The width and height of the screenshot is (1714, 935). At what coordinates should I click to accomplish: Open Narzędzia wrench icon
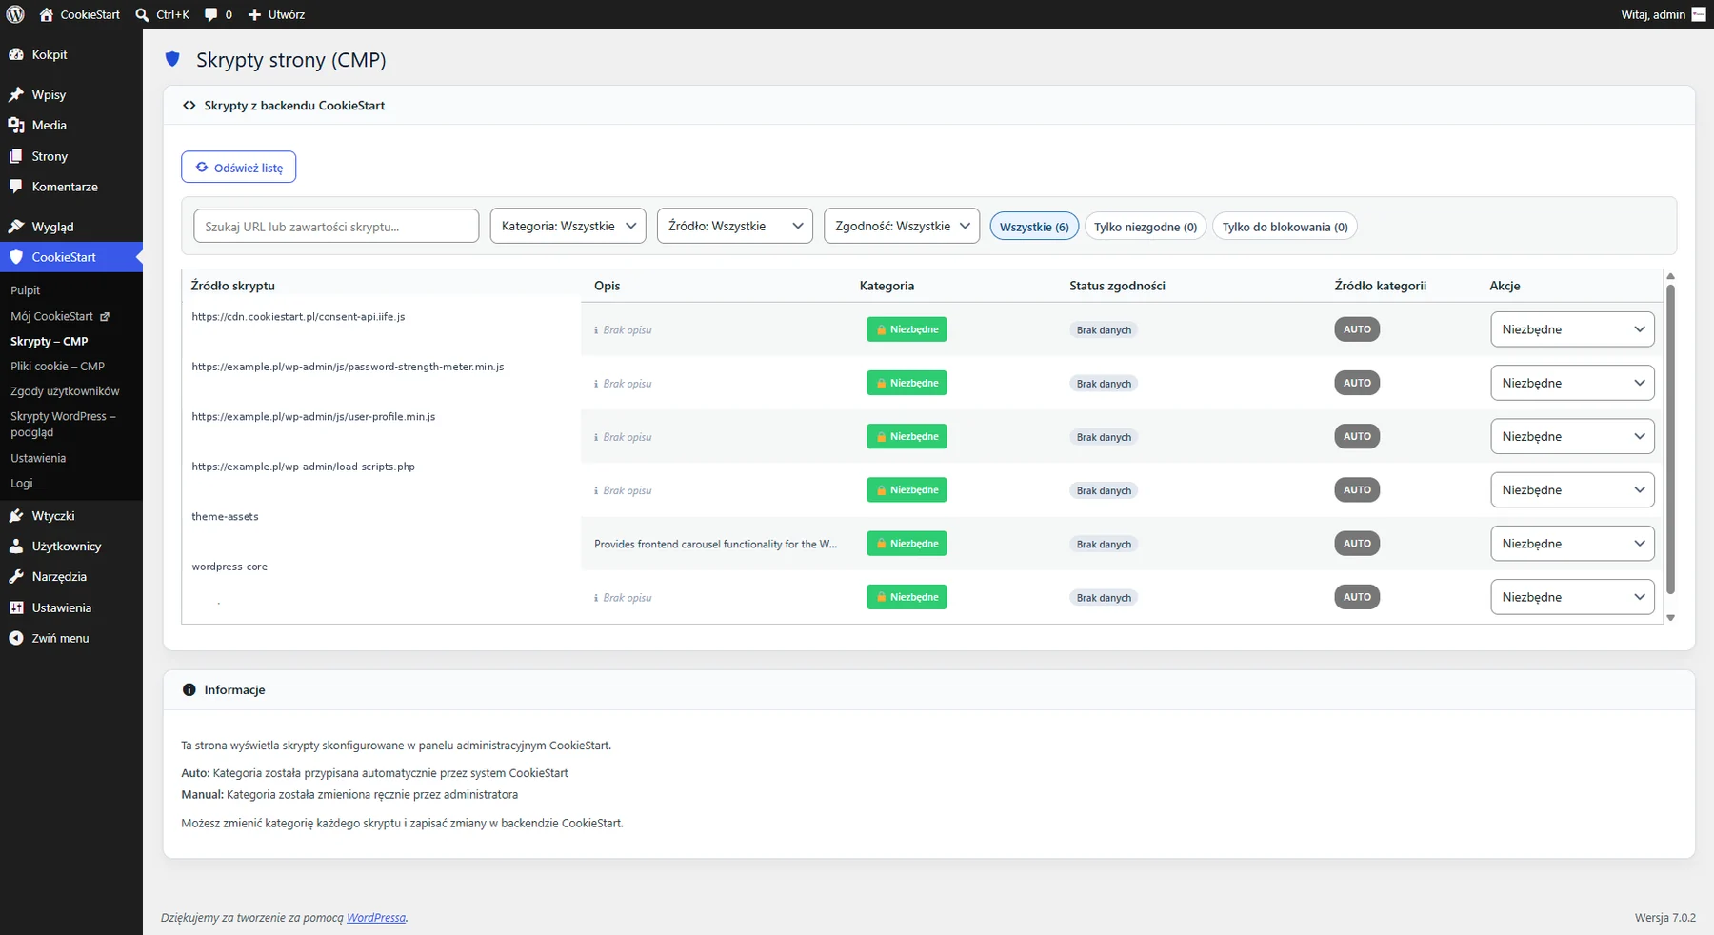(16, 576)
